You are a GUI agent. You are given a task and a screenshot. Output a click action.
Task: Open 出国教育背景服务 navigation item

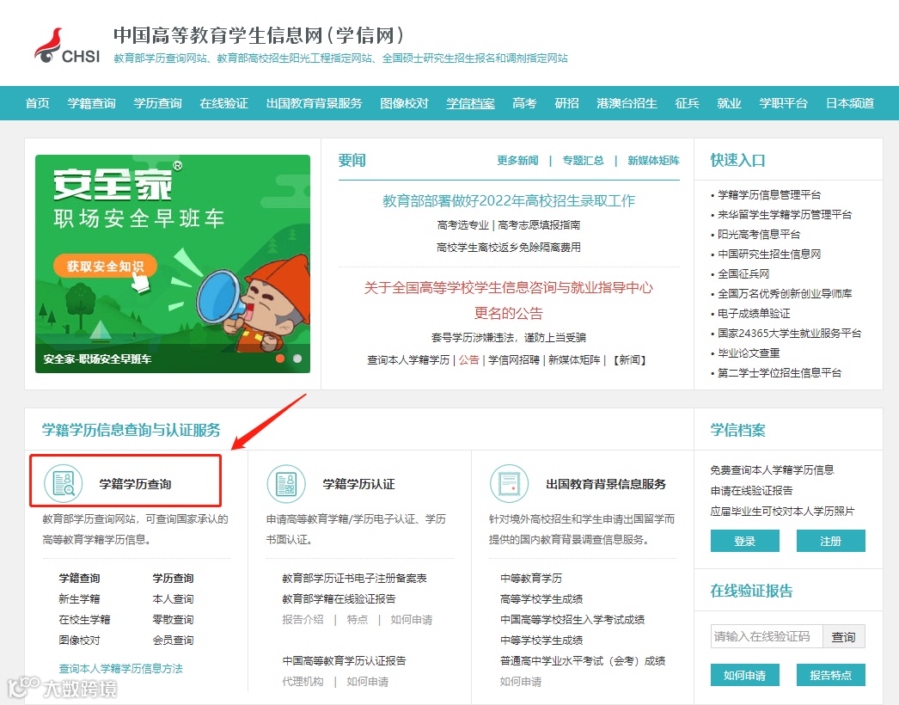point(315,103)
